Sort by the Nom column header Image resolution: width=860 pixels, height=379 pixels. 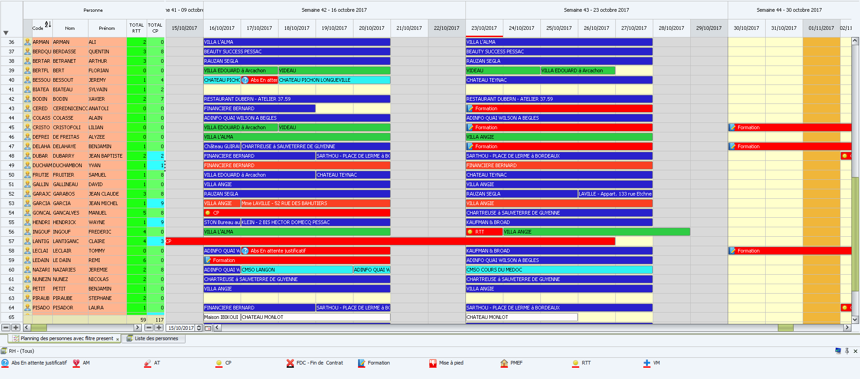pyautogui.click(x=70, y=28)
